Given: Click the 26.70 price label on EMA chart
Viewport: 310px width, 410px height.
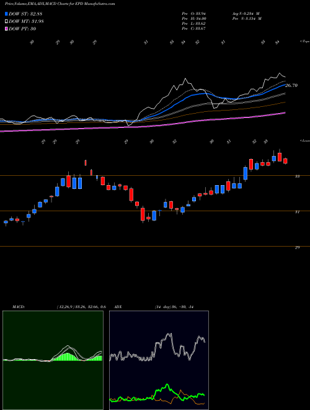Looking at the screenshot, I should pos(291,86).
